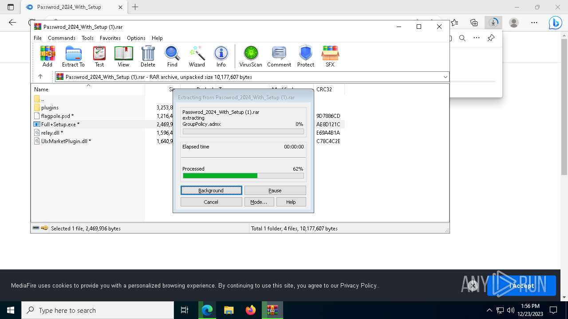Open File Explorer from the taskbar
Viewport: 568px width, 319px height.
pyautogui.click(x=229, y=310)
